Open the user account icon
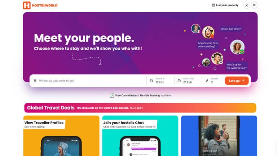The width and height of the screenshot is (277, 156). (246, 5)
